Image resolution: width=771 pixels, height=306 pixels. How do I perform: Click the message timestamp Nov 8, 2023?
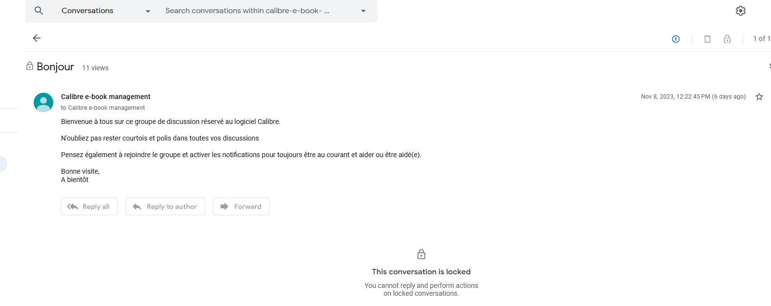(693, 97)
